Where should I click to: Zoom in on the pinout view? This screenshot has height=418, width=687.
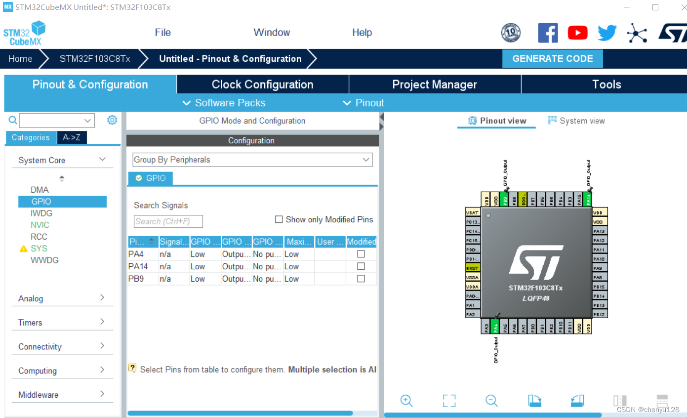(406, 401)
